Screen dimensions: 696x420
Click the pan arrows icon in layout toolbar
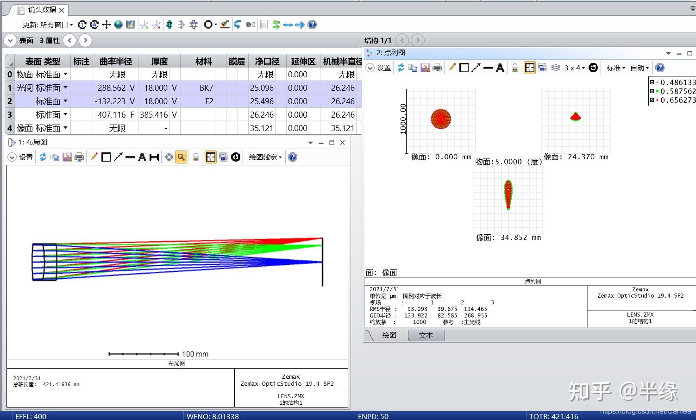tap(169, 157)
